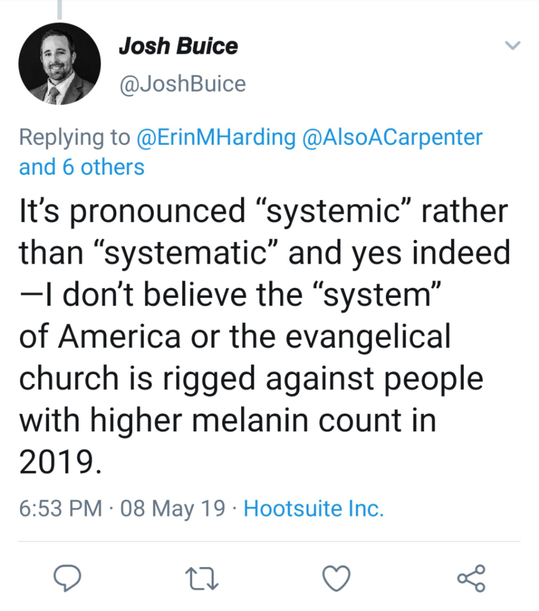Viewport: 539px width, 611px height.
Task: Click "2019." at the tweet's end
Action: [60, 462]
